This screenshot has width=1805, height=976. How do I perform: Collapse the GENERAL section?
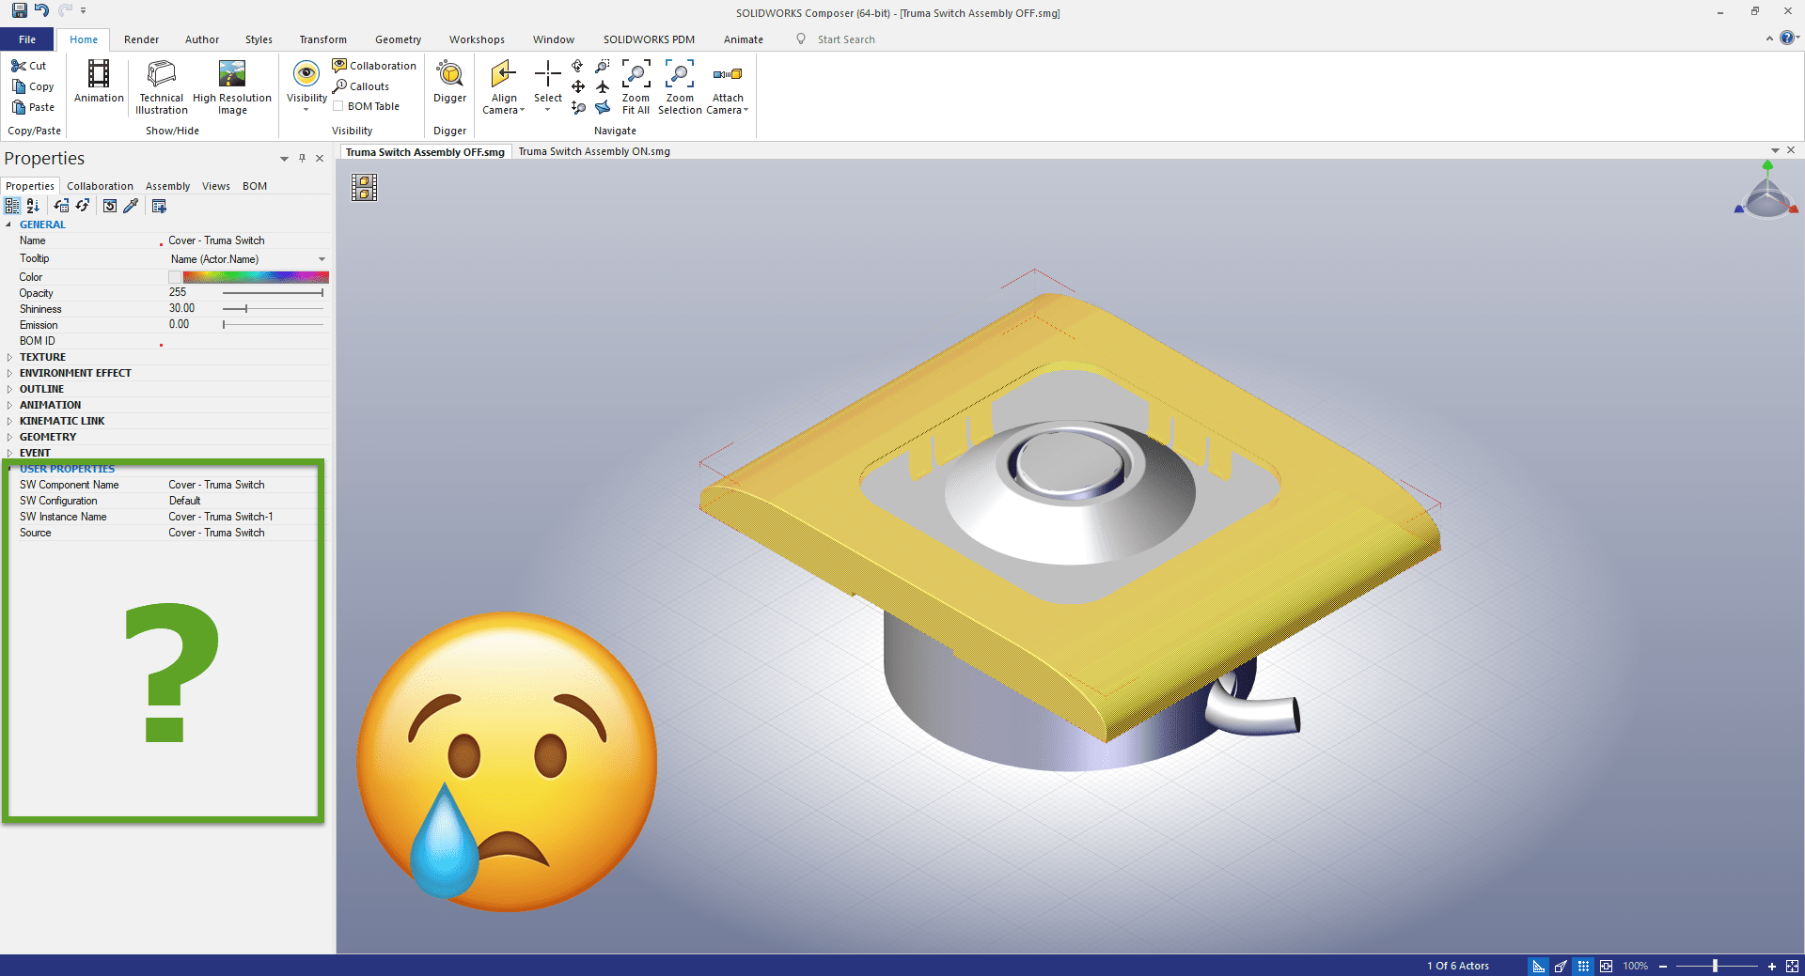(9, 225)
